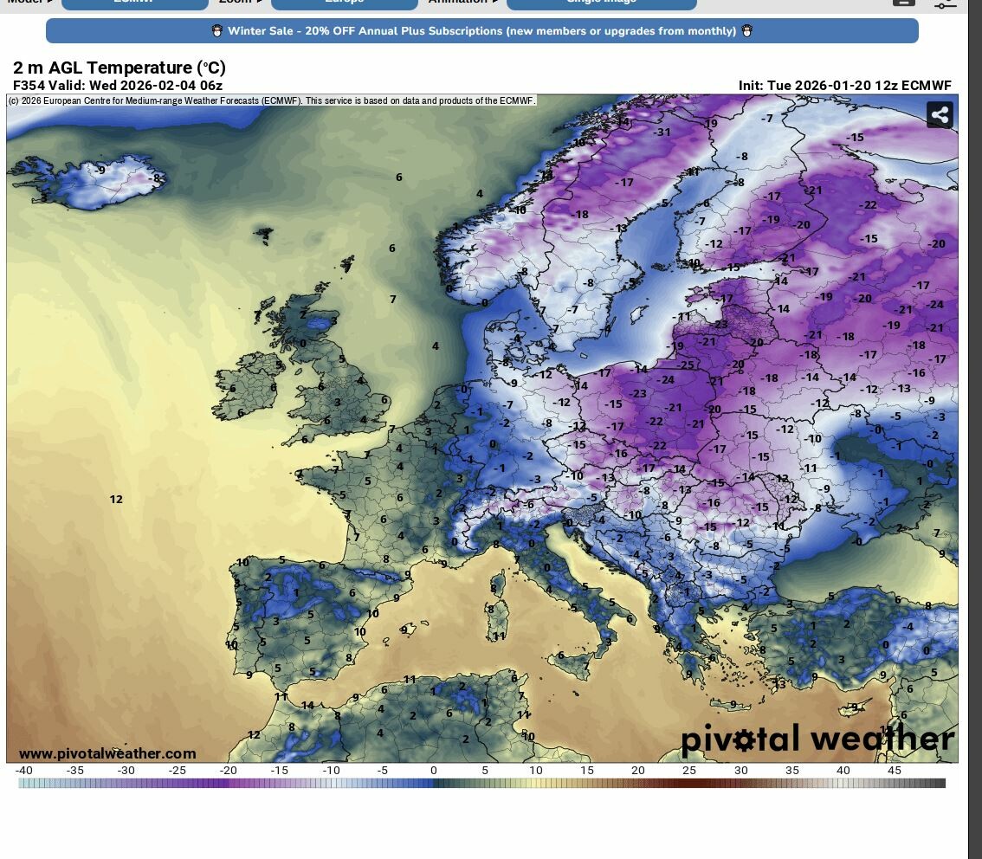This screenshot has height=859, width=982.
Task: Click the ECMWF copyright notice on the map
Action: [272, 100]
